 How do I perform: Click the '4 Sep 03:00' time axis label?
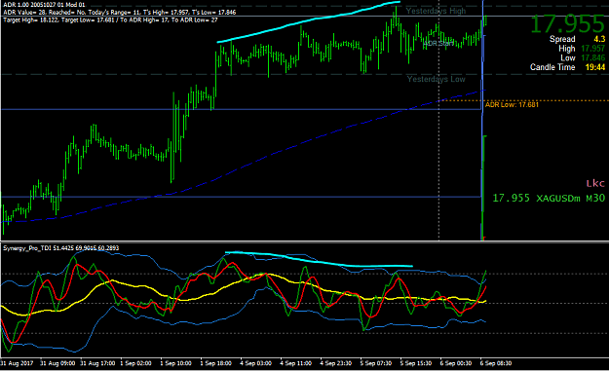pos(255,363)
